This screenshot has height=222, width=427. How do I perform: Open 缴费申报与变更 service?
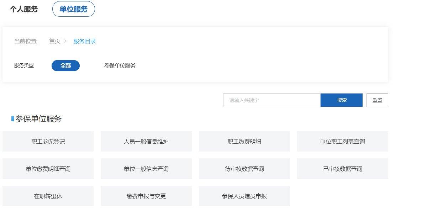tap(146, 196)
